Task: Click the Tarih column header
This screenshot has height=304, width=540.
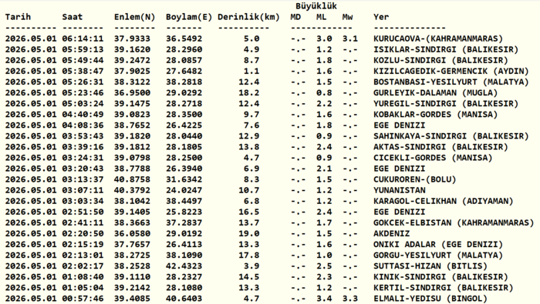Action: pyautogui.click(x=18, y=17)
